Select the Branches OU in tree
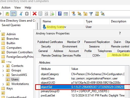 (x=13, y=39)
